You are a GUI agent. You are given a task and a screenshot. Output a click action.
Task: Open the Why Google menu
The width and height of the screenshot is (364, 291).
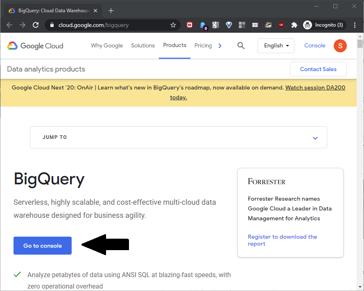[107, 46]
